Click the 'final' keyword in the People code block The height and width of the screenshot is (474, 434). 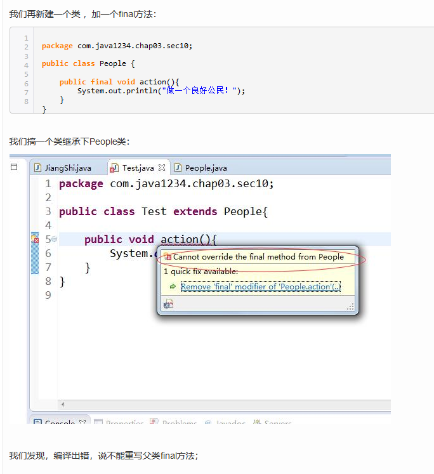click(102, 82)
